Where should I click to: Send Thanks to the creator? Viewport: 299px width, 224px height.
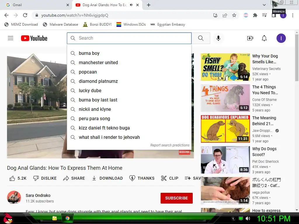pyautogui.click(x=142, y=178)
